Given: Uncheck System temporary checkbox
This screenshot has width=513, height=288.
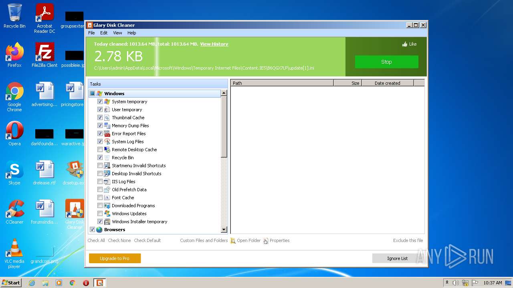Looking at the screenshot, I should (100, 102).
